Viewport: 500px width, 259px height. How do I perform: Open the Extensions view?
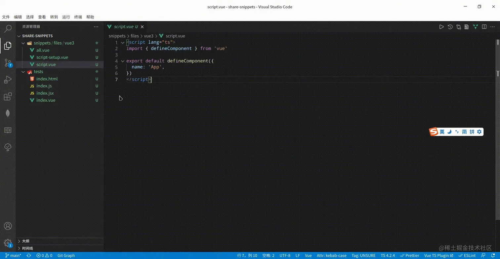point(8,96)
